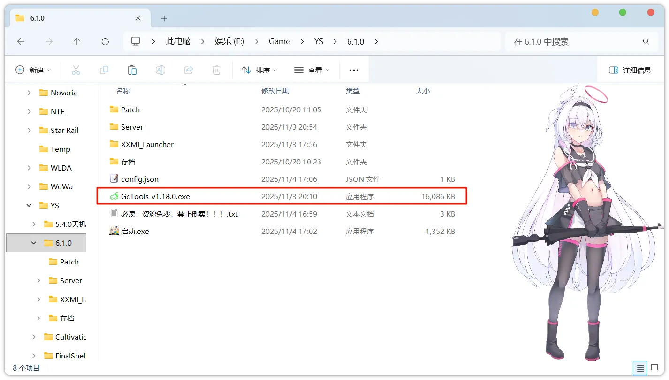Click the Paste icon

pos(132,70)
